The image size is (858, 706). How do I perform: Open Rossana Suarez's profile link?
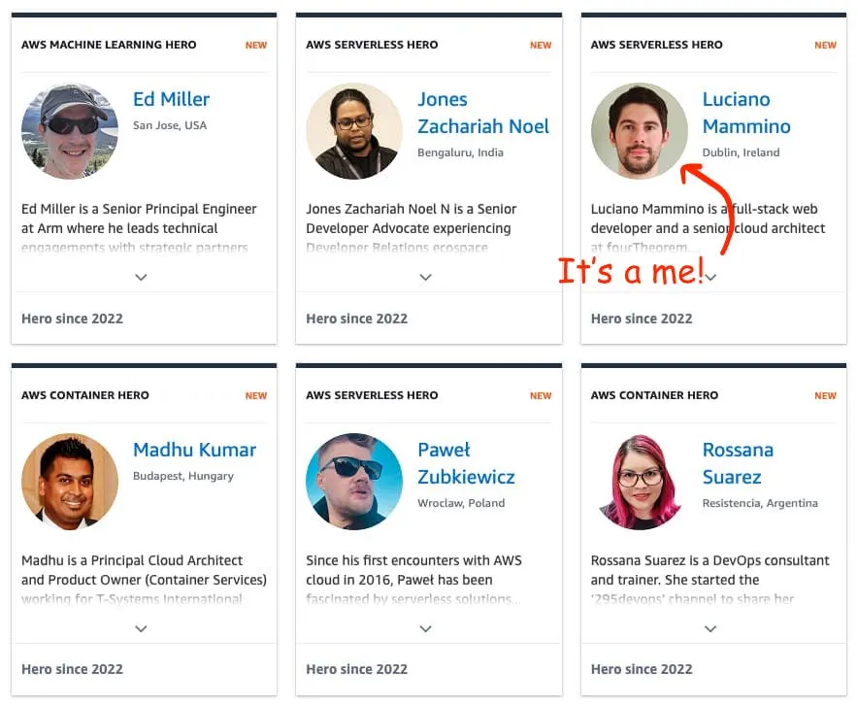pos(738,463)
